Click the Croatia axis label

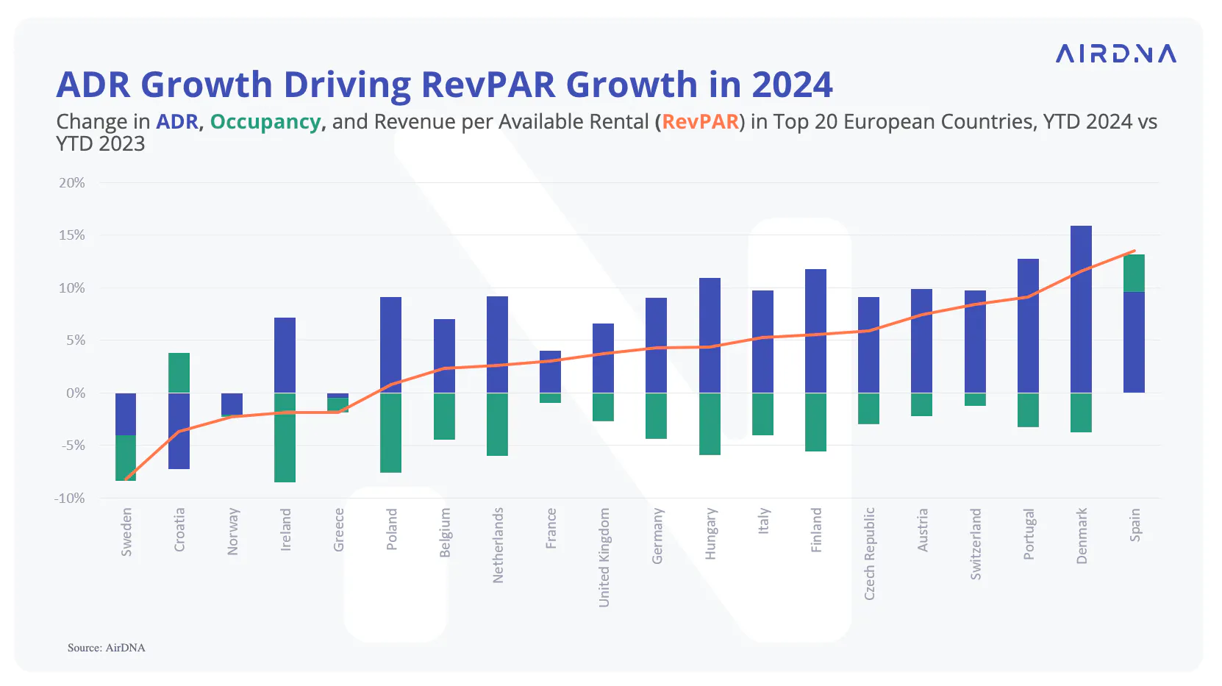pos(179,529)
